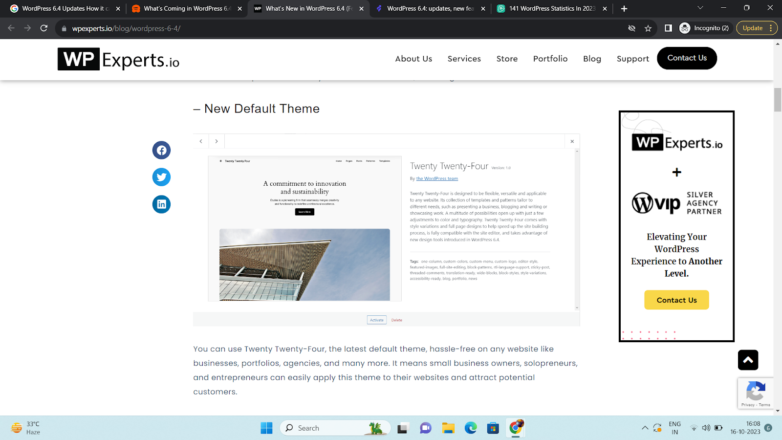Open the tab search dropdown
Image resolution: width=782 pixels, height=440 pixels.
pos(700,8)
